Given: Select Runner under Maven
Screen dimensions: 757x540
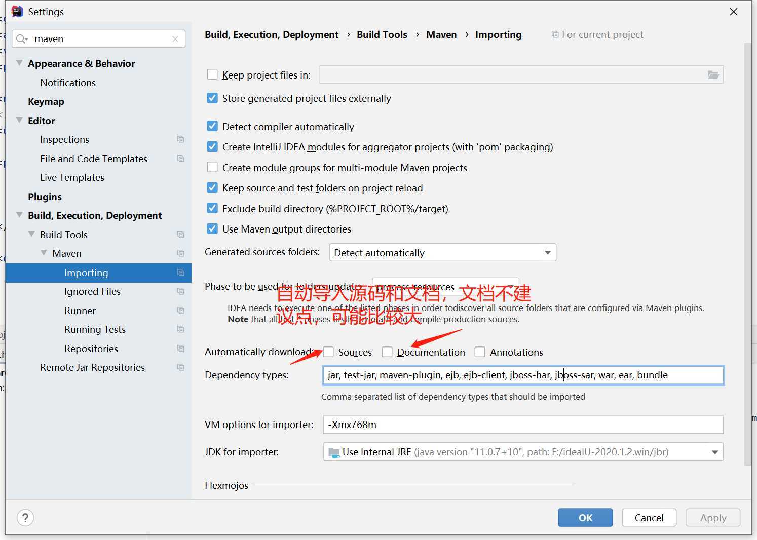Looking at the screenshot, I should 80,311.
